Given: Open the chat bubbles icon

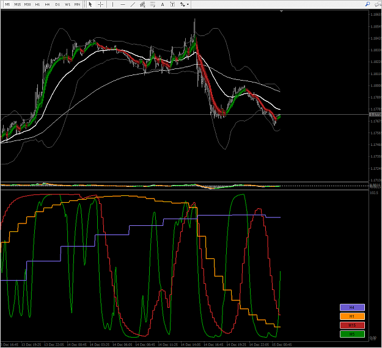Looking at the screenshot, I should (x=378, y=4).
